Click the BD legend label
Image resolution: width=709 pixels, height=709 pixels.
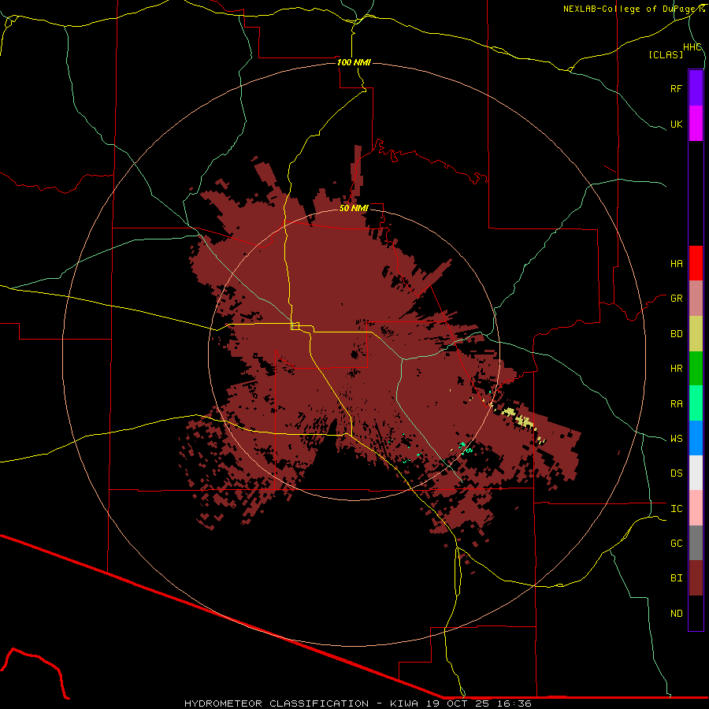click(x=676, y=334)
